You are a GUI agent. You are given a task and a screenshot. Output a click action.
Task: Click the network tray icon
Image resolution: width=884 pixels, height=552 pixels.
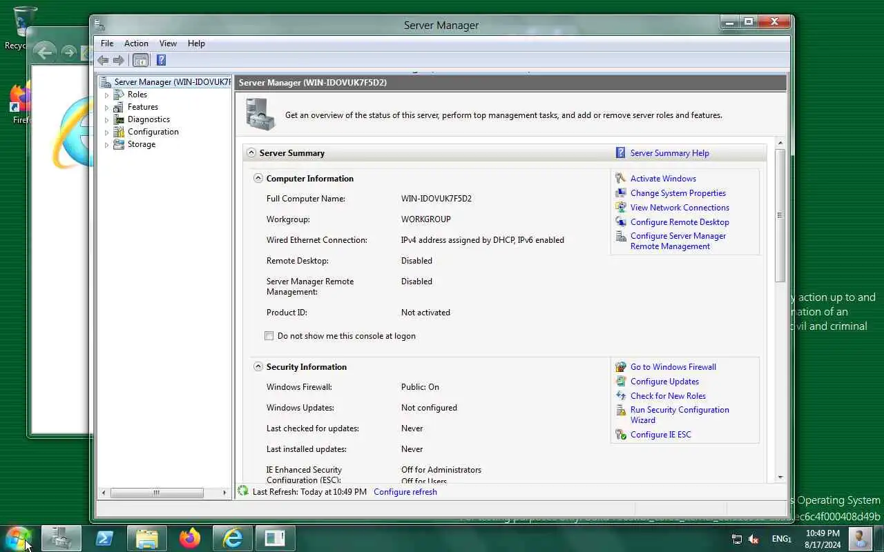[737, 539]
